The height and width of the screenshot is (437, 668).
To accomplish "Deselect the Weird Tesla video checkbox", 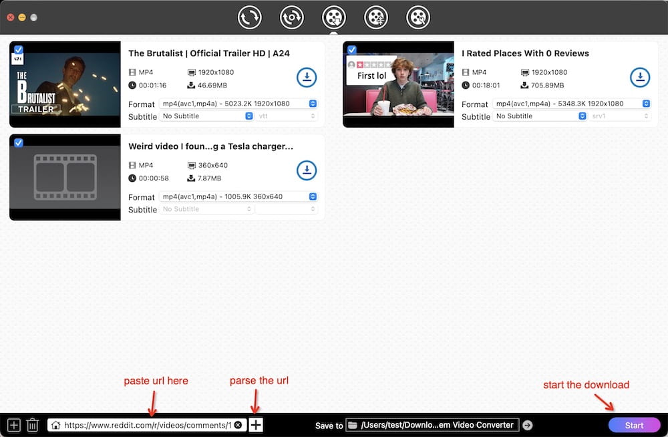I will coord(19,142).
